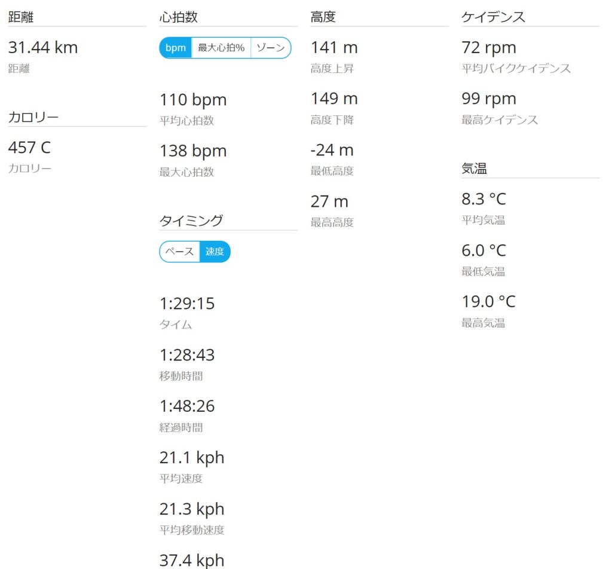612x569 pixels.
Task: Click the 110 bpm average heart rate
Action: click(x=193, y=100)
